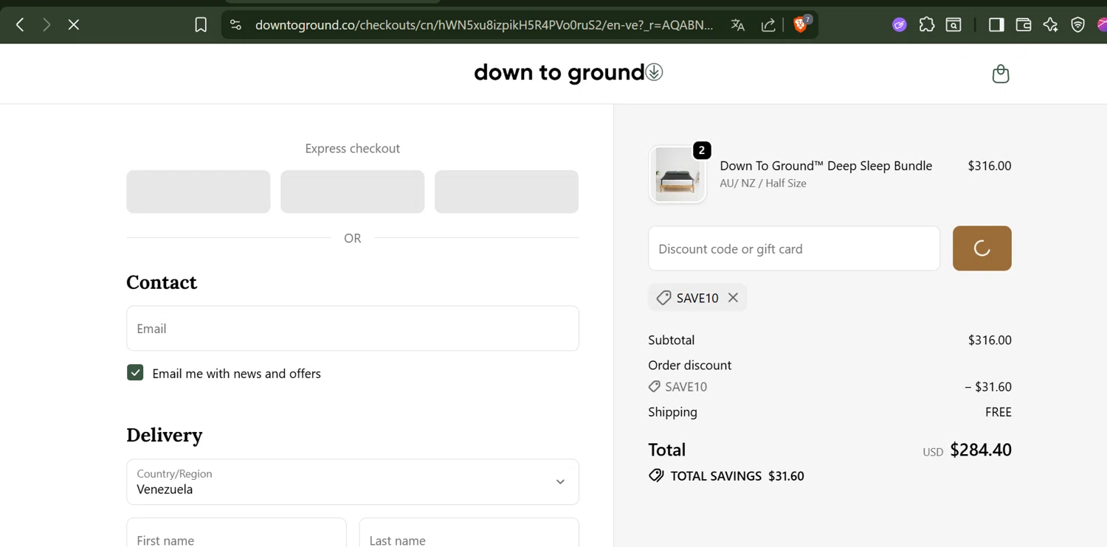Image resolution: width=1107 pixels, height=547 pixels.
Task: Open the tab search icon in toolbar
Action: pos(953,25)
